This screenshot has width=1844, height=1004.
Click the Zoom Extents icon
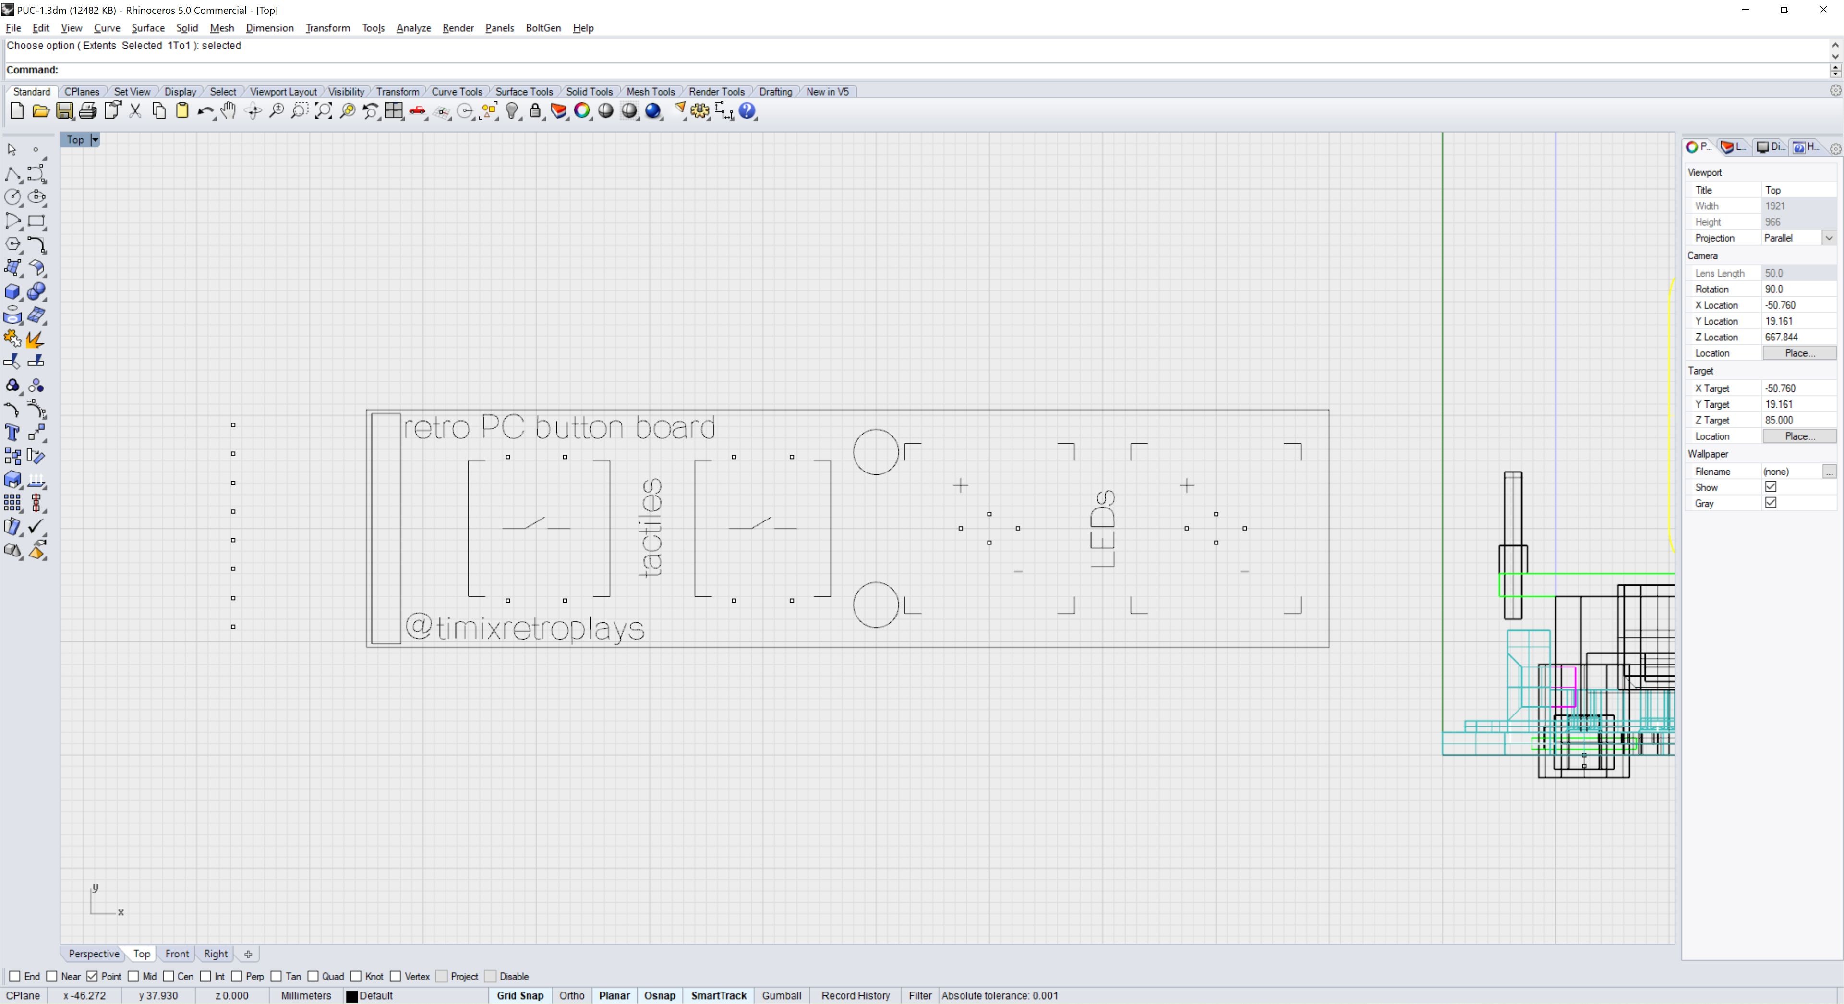click(323, 111)
